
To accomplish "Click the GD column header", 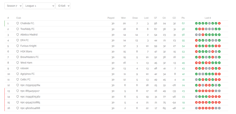I will click(174, 18).
